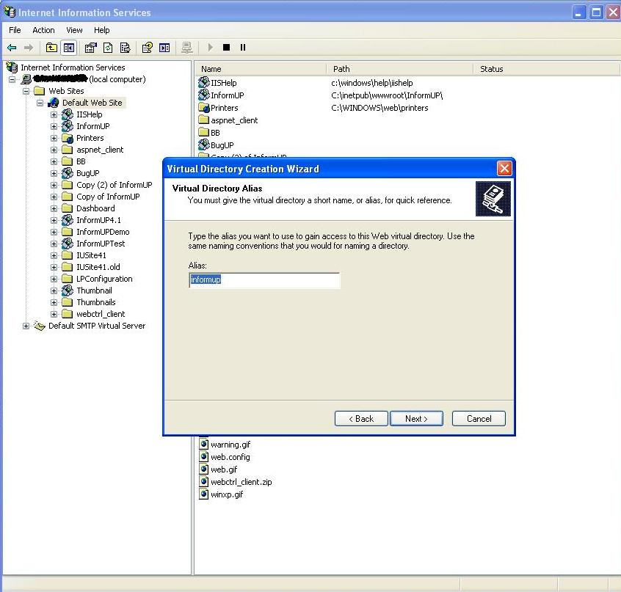Click the Alias text field
621x592 pixels.
pos(264,280)
